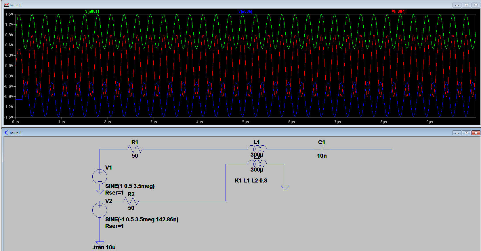The image size is (481, 251).
Task: Maximize the waveform plot window
Action: pos(466,5)
